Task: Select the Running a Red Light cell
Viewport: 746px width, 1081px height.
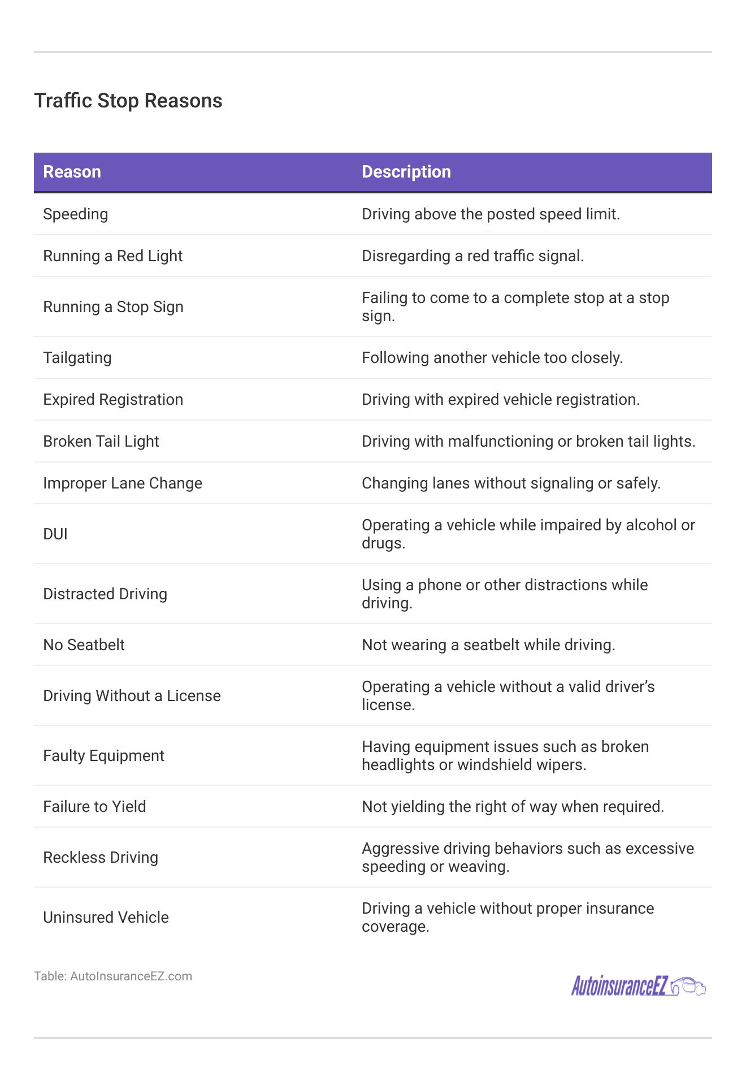Action: (x=113, y=256)
